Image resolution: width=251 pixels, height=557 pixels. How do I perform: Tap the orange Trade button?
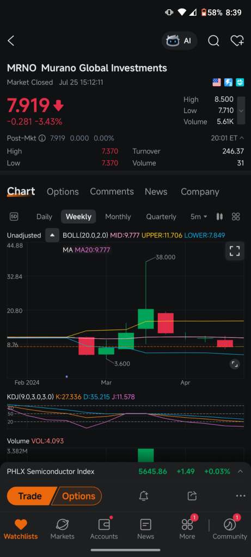click(30, 496)
